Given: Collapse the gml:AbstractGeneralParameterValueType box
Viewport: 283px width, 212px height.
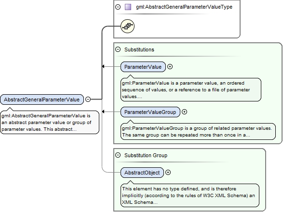Looking at the screenshot, I should [x=118, y=7].
